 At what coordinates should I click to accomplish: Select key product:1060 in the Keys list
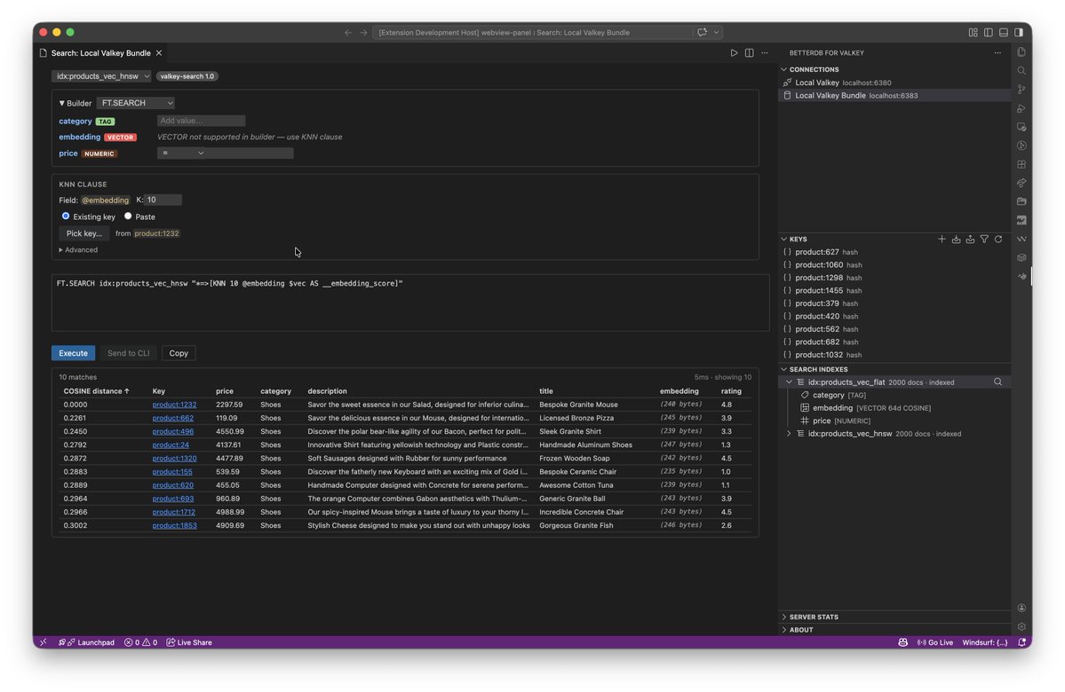pyautogui.click(x=894, y=265)
